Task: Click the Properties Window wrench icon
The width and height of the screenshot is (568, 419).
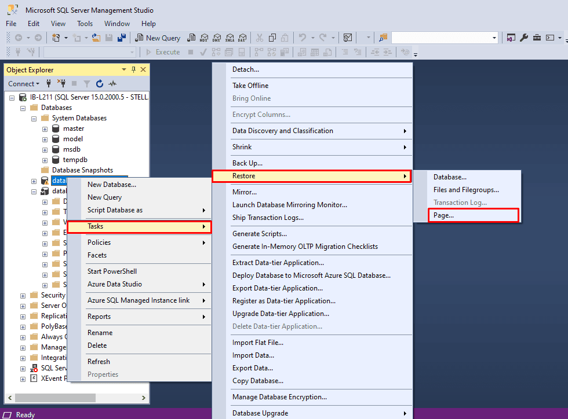Action: pos(524,38)
